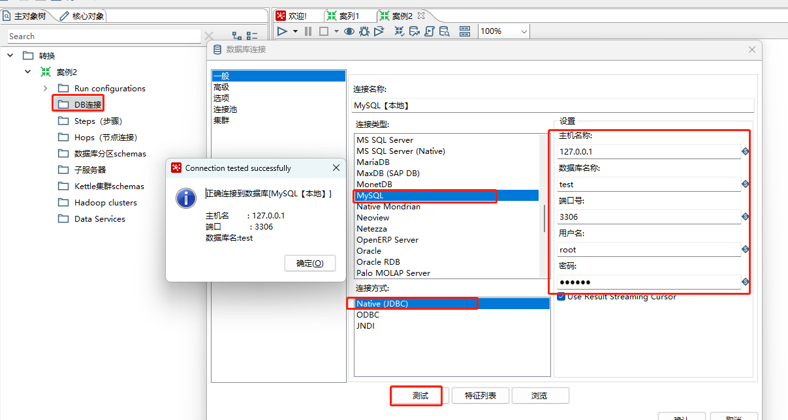Screen dimensions: 788x420
Task: Collapse the 案例2 tree node
Action: [x=27, y=72]
